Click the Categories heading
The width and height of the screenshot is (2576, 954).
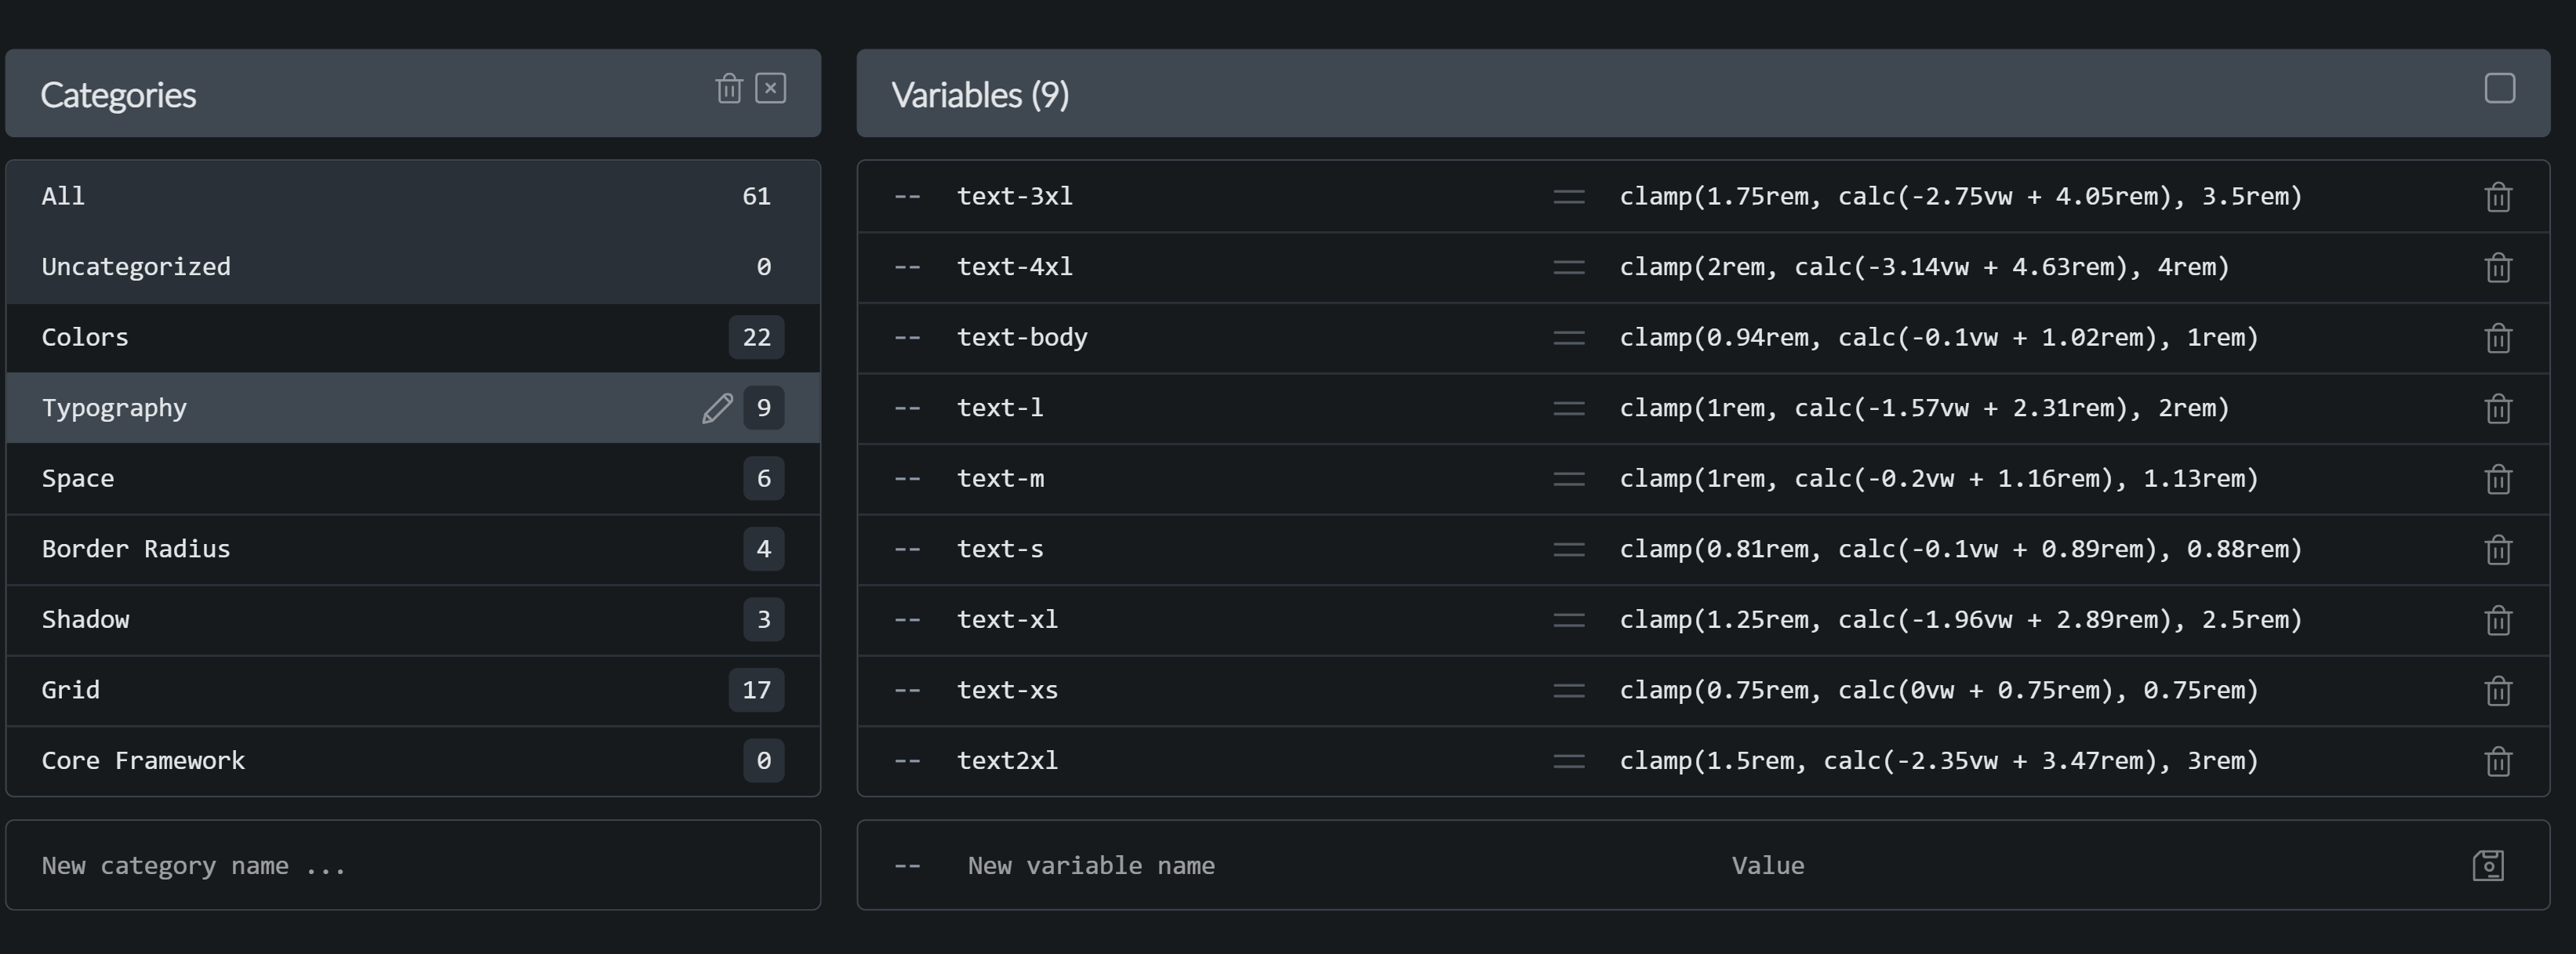[x=118, y=95]
